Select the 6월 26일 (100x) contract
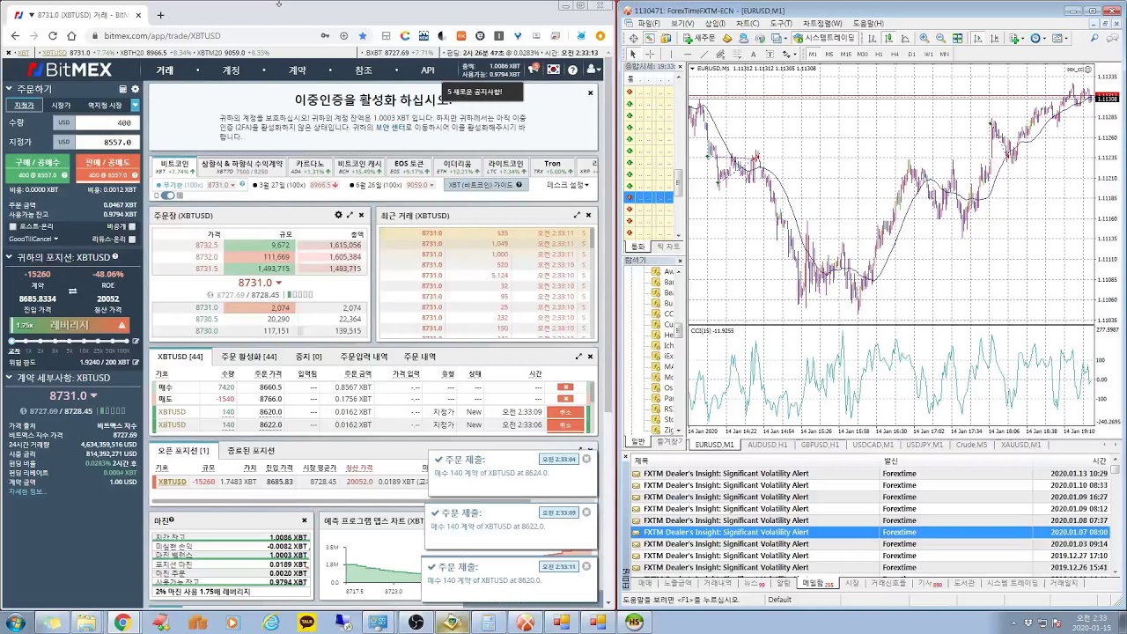The height and width of the screenshot is (634, 1127). pos(394,185)
